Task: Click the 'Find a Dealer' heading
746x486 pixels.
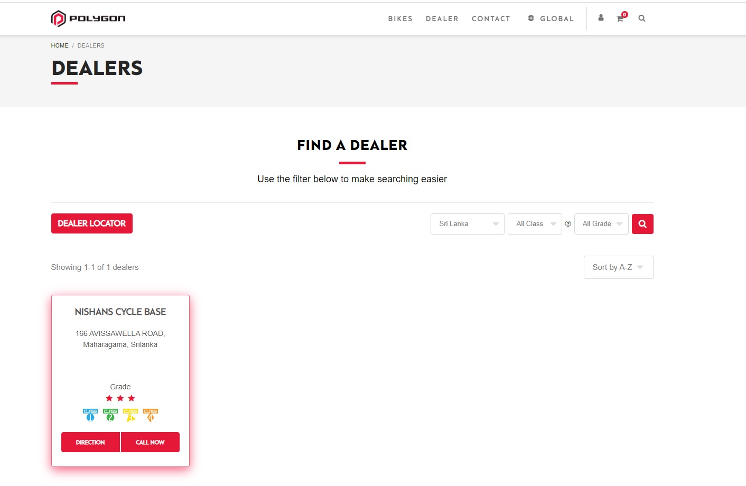Action: [352, 145]
